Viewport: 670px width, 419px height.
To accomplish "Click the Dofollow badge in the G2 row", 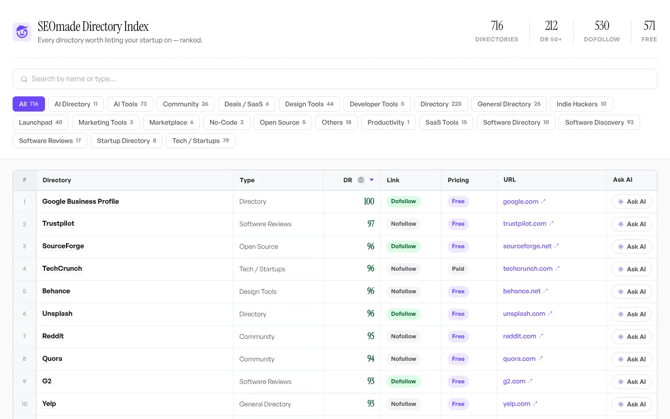I will pyautogui.click(x=404, y=381).
